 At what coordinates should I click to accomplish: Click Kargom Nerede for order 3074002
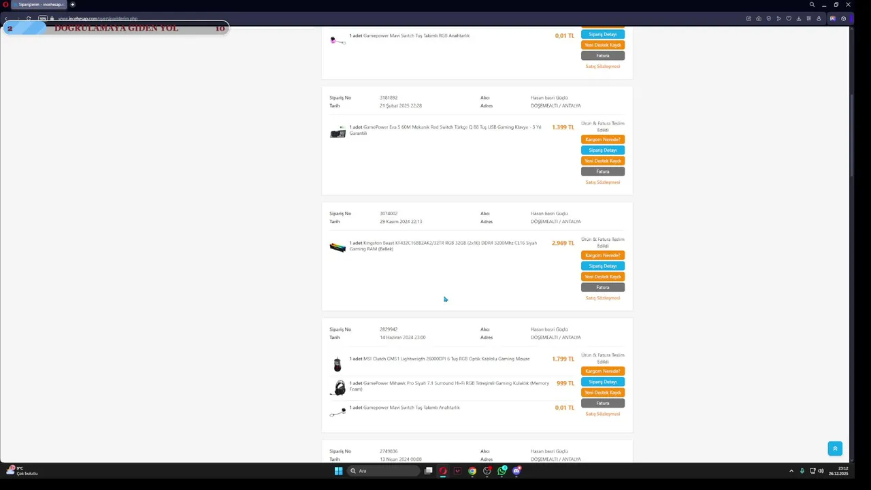pos(603,255)
